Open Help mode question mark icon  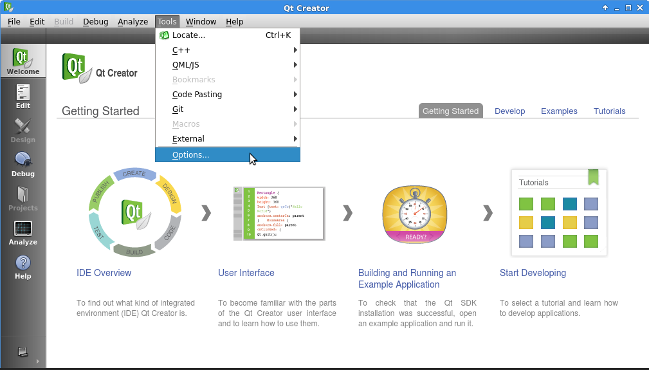click(x=23, y=267)
